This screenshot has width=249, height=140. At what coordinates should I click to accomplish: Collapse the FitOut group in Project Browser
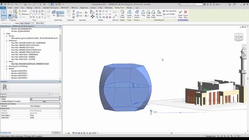(7, 61)
